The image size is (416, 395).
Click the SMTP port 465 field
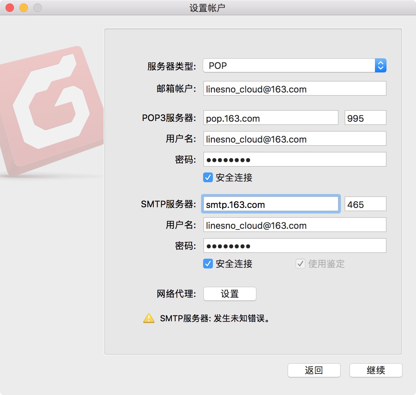(365, 204)
